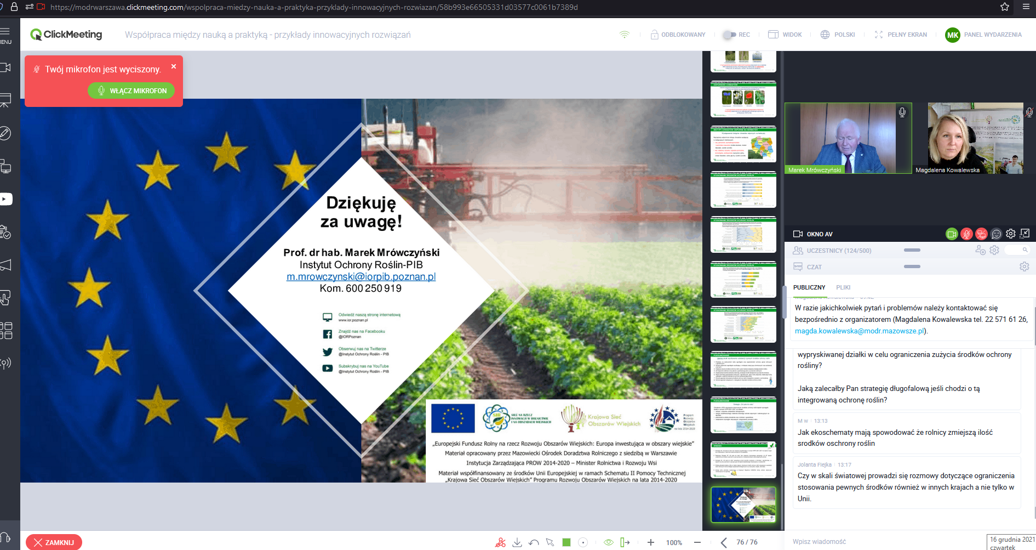1036x550 pixels.
Task: Click the ZAMKNIJ button
Action: pyautogui.click(x=54, y=542)
